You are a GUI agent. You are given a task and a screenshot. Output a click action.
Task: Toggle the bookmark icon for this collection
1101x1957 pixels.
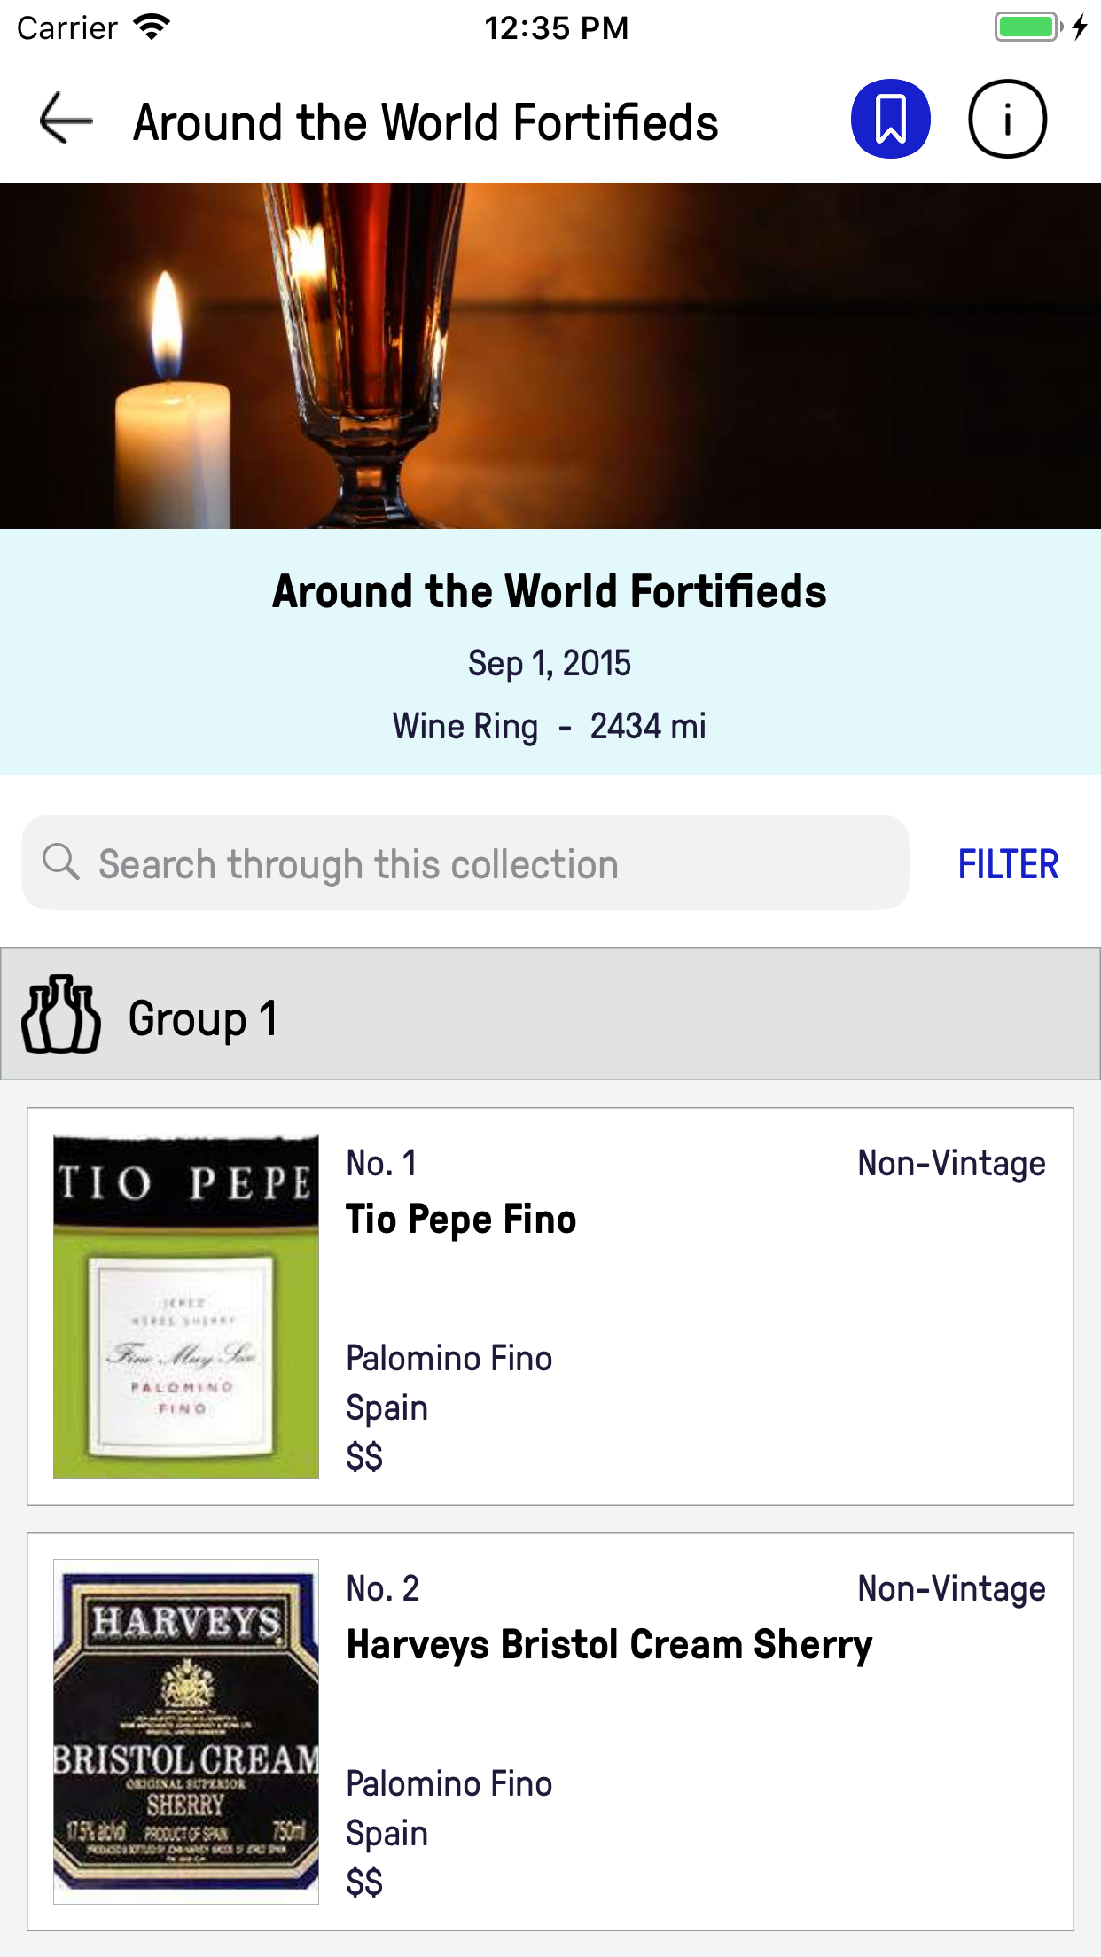[890, 119]
